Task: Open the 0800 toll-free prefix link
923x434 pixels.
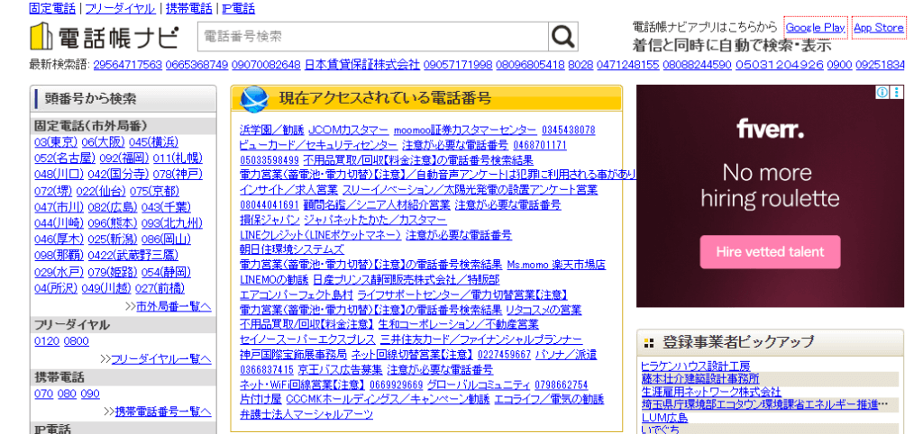Action: (x=77, y=341)
